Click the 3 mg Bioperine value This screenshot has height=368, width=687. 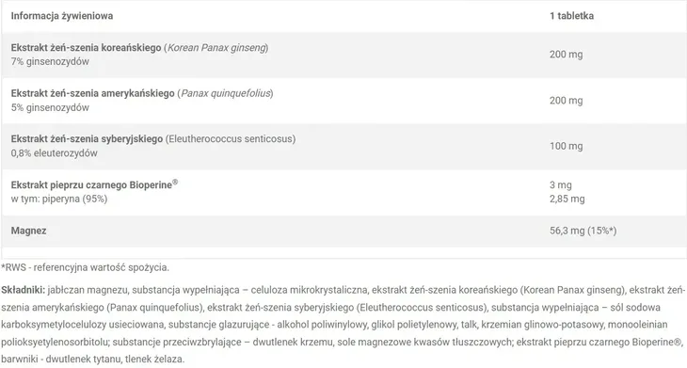pyautogui.click(x=561, y=184)
